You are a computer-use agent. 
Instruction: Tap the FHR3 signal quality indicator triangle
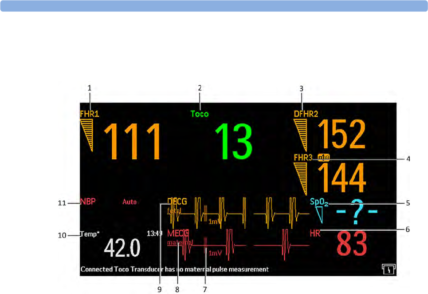(301, 179)
